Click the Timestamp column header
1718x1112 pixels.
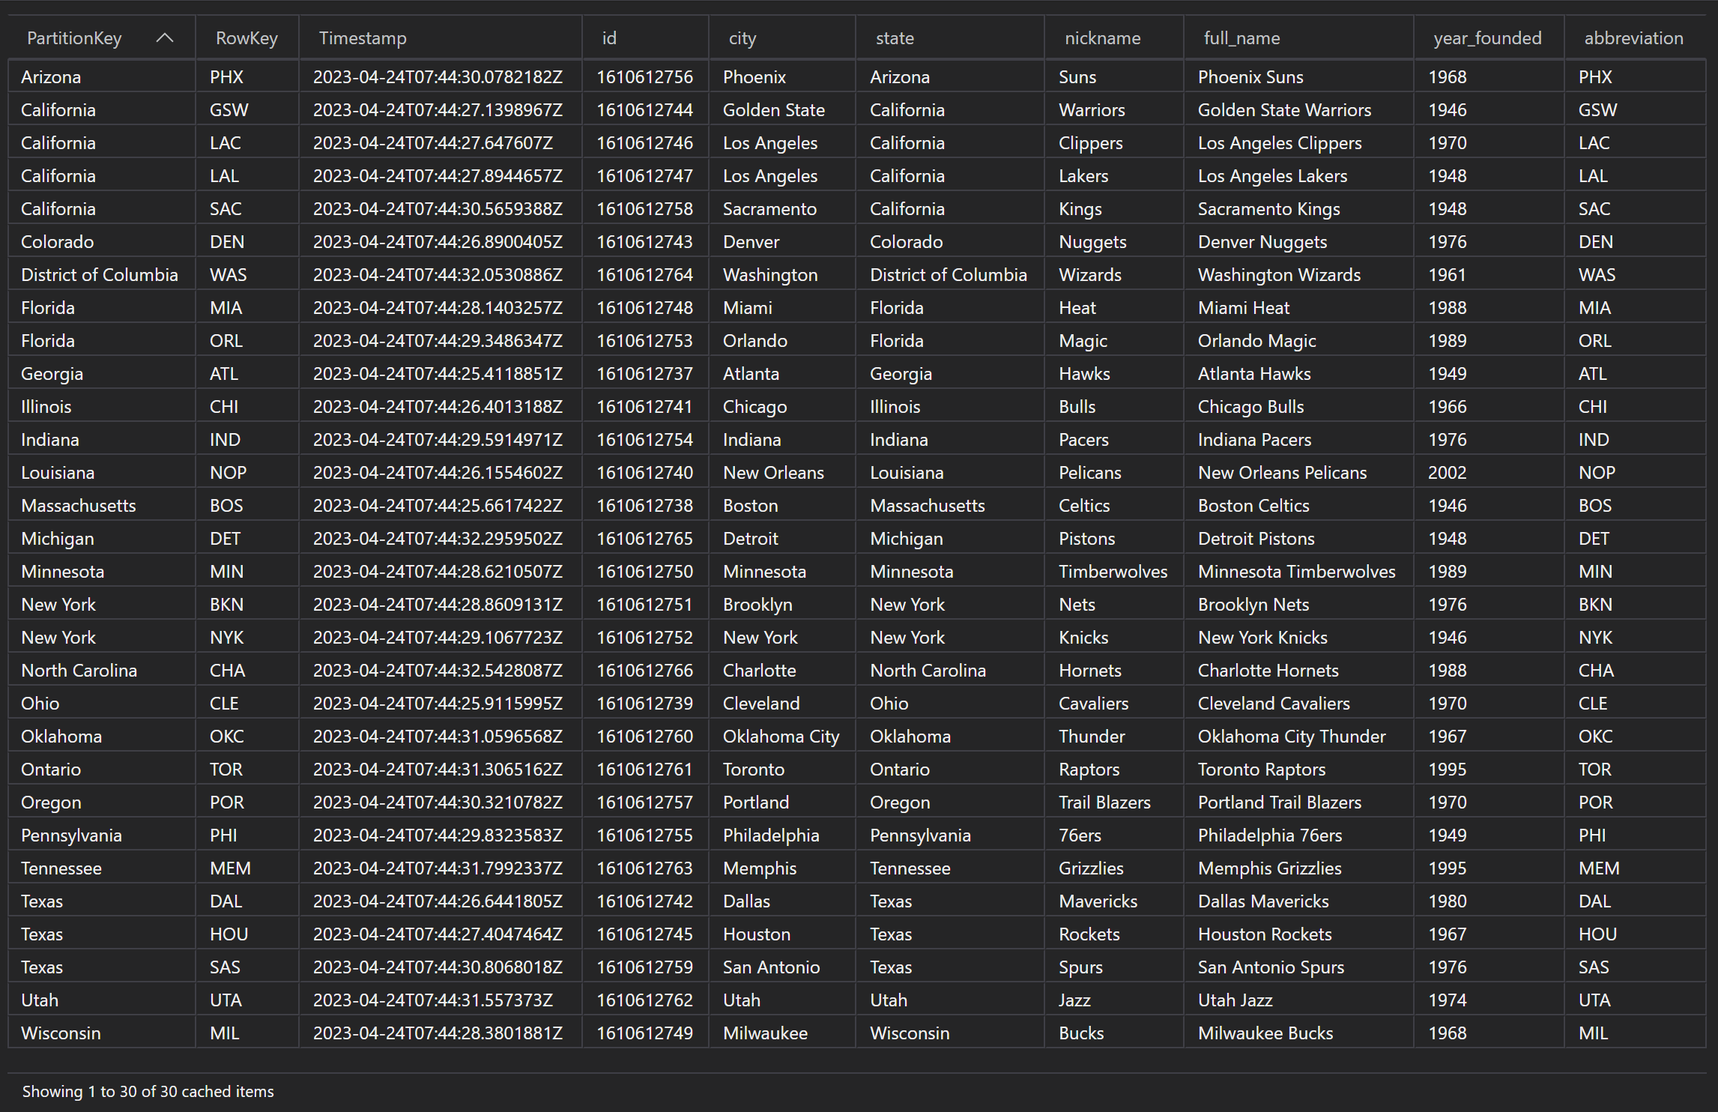click(363, 38)
